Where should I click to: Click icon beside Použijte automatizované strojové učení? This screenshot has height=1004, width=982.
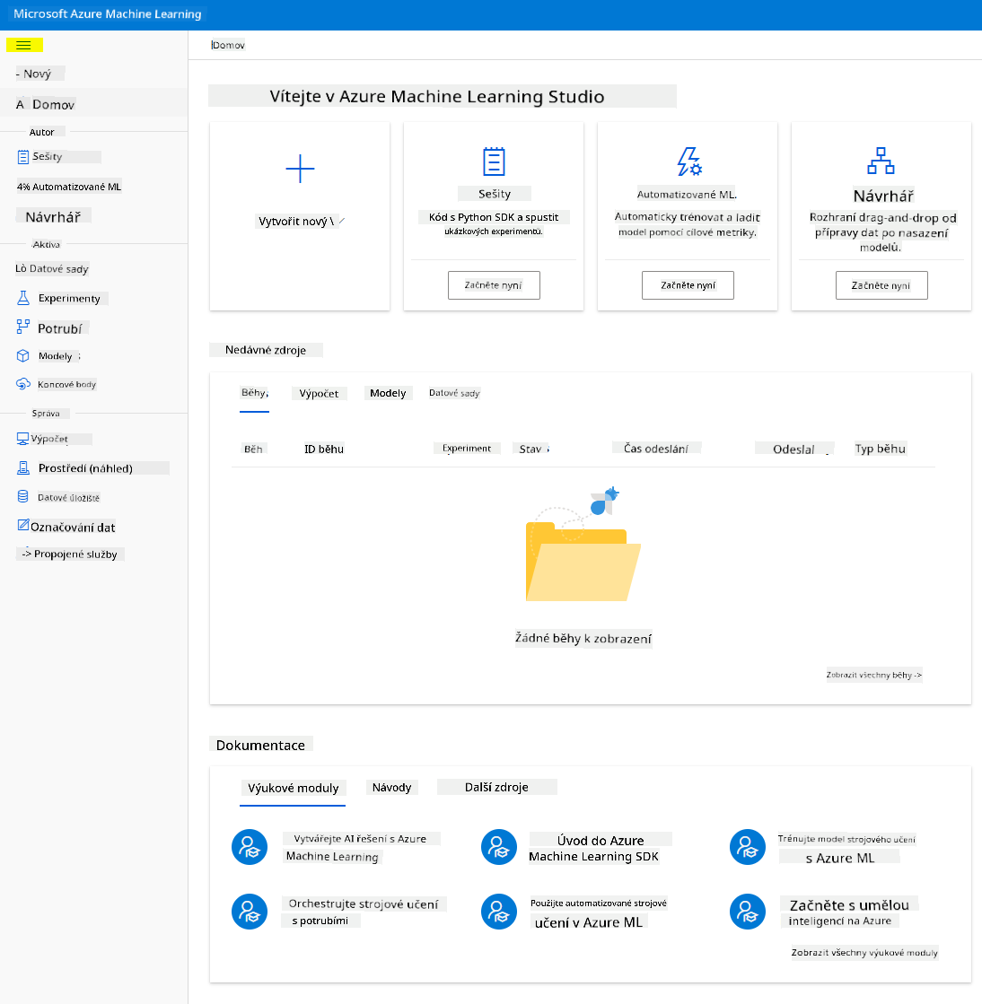click(x=499, y=912)
